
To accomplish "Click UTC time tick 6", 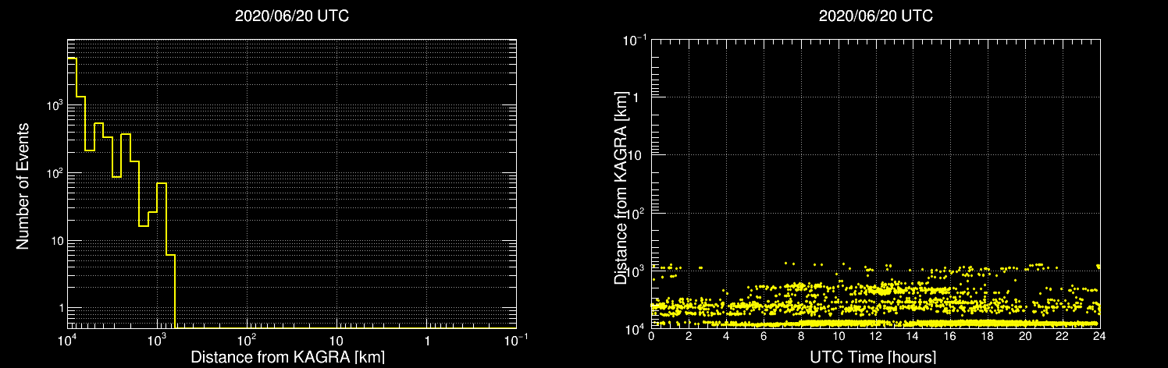I will tap(763, 337).
